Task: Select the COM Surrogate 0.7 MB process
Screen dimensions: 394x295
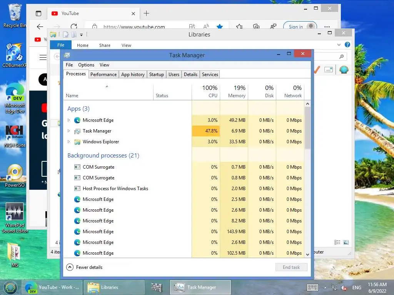Action: pos(184,167)
